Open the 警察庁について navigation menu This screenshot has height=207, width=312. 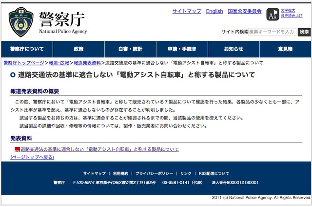[27, 49]
